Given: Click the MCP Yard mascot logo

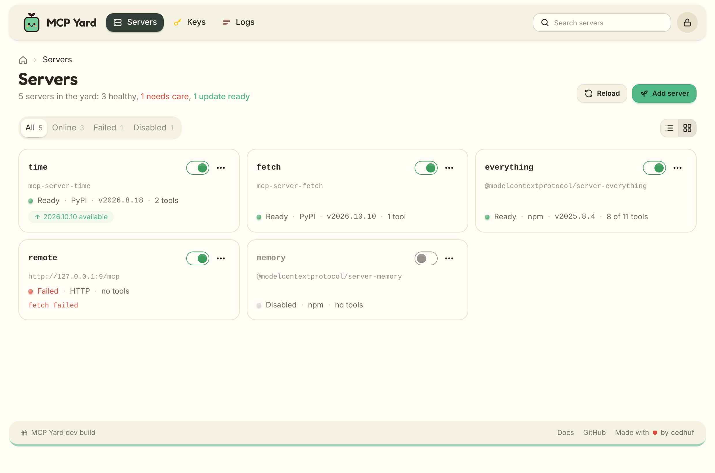Looking at the screenshot, I should [32, 22].
